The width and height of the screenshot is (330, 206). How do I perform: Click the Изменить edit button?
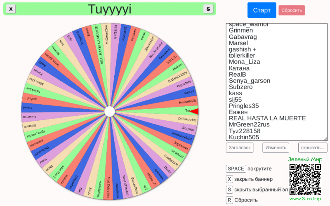click(x=276, y=147)
